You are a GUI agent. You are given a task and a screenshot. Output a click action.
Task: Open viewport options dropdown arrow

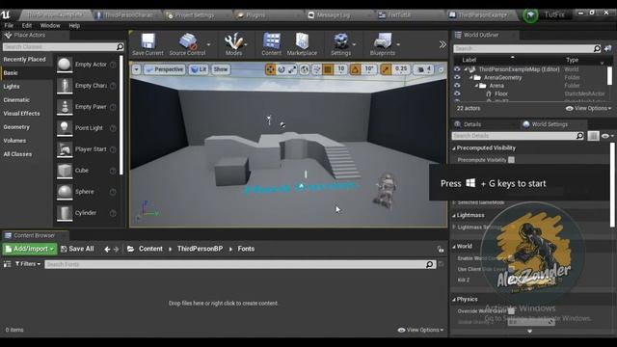click(136, 69)
